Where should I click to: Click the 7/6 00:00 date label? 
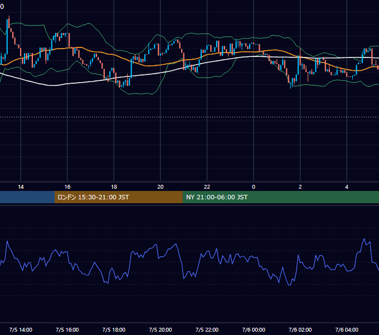coord(254,329)
